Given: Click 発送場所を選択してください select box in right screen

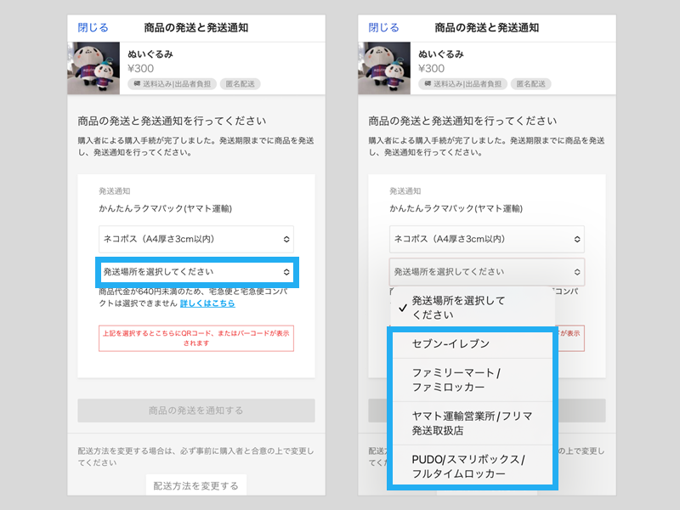Looking at the screenshot, I should pos(486,272).
